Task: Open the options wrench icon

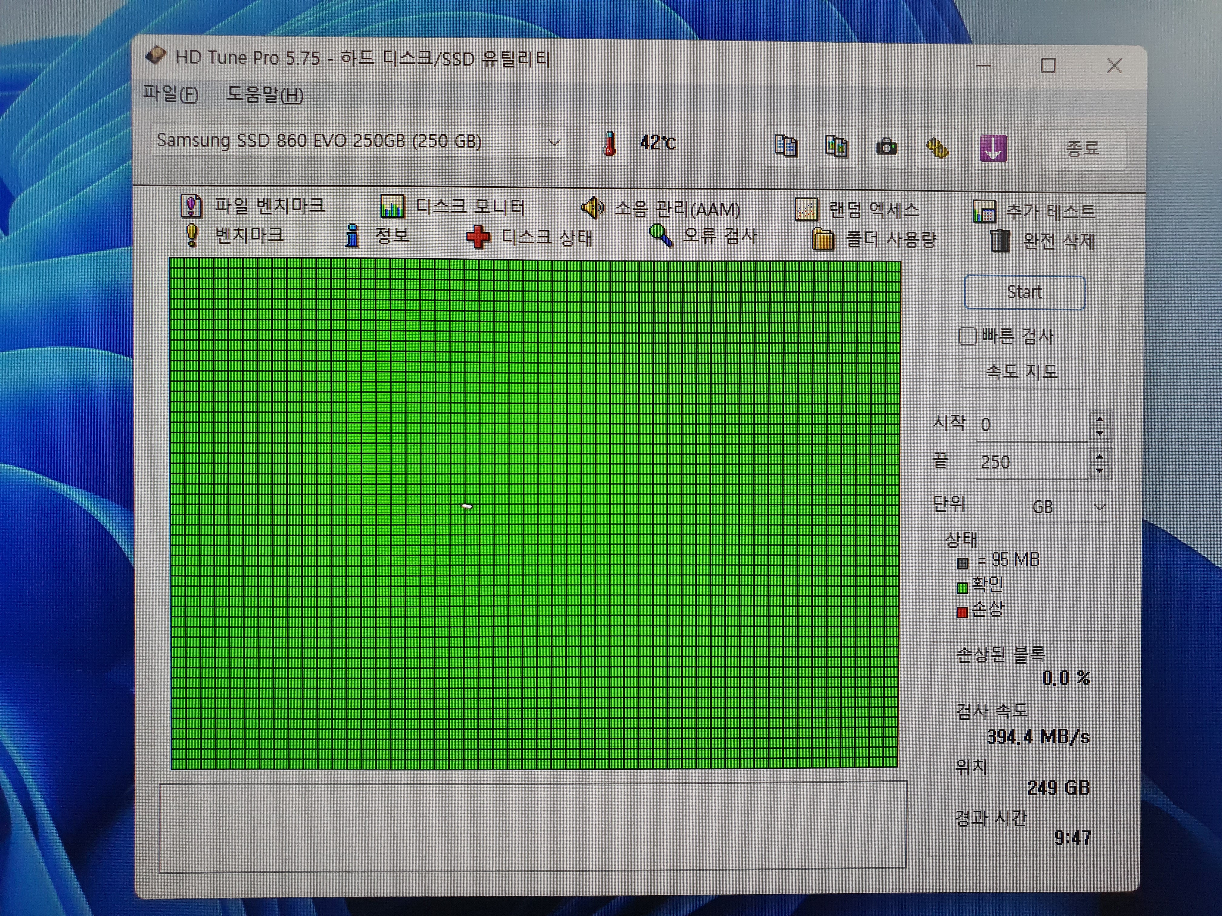Action: pyautogui.click(x=937, y=148)
